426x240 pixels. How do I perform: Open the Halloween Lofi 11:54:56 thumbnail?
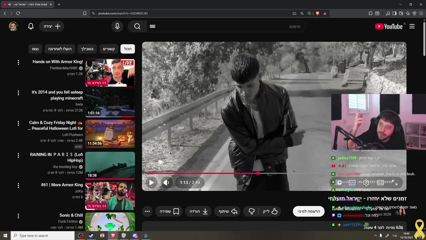pos(110,134)
